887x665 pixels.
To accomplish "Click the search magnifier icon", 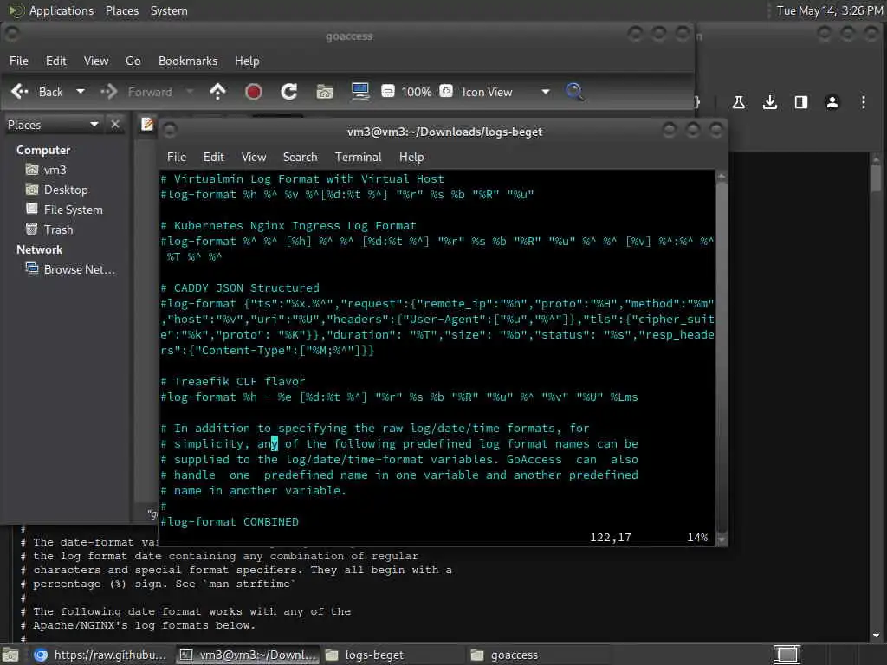I will 575,92.
